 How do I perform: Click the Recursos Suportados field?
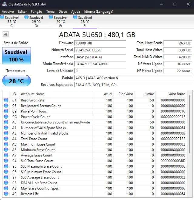133,85
